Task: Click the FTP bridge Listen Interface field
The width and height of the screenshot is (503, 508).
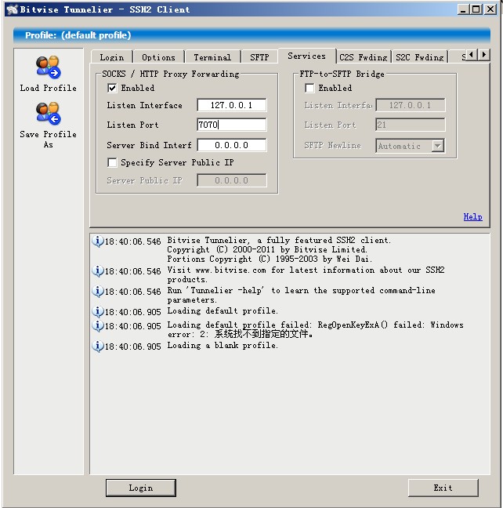Action: tap(411, 105)
